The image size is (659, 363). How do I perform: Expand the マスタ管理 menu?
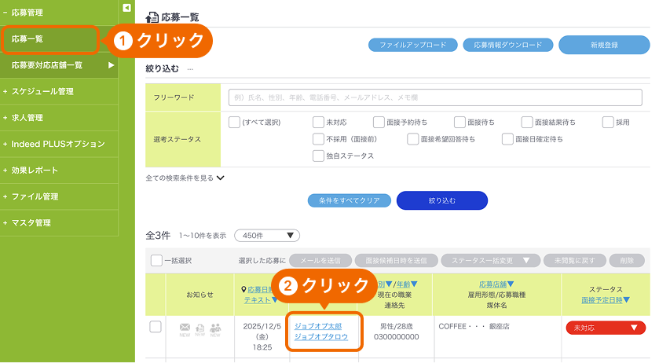click(59, 223)
